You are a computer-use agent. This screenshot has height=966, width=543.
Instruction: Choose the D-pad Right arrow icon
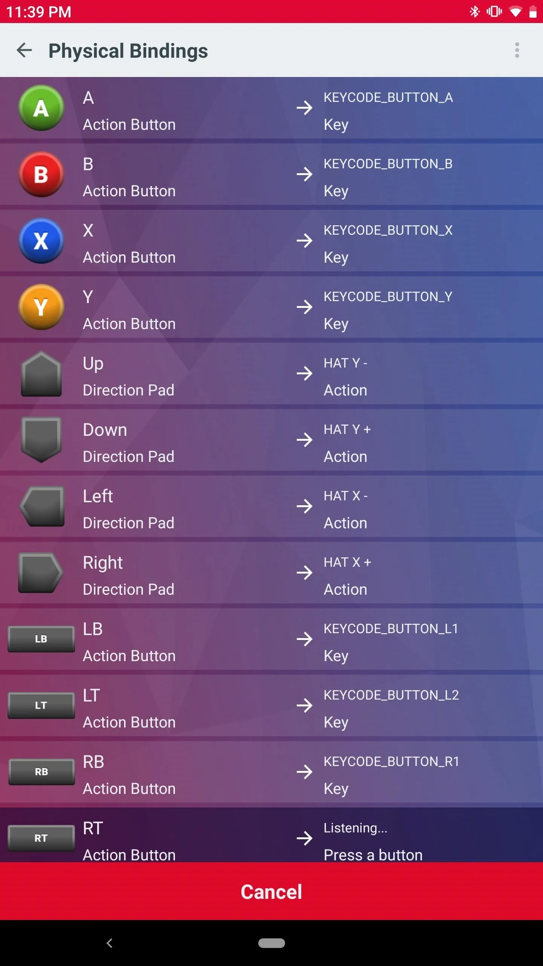coord(41,573)
